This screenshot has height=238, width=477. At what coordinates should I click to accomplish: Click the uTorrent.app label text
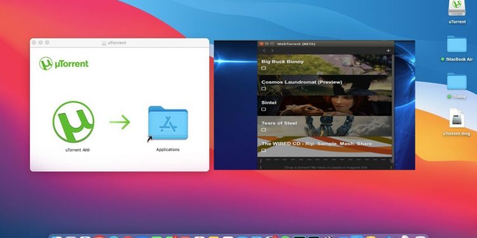(78, 150)
